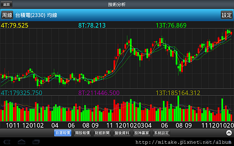Tap the Android back navigation icon
The image size is (234, 146).
point(7,142)
